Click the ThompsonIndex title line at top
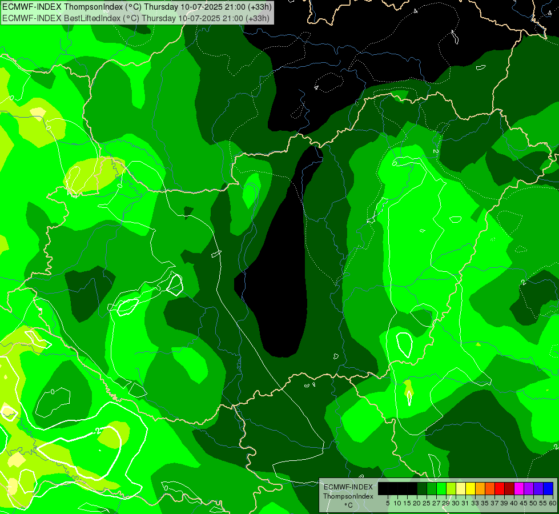 137,7
